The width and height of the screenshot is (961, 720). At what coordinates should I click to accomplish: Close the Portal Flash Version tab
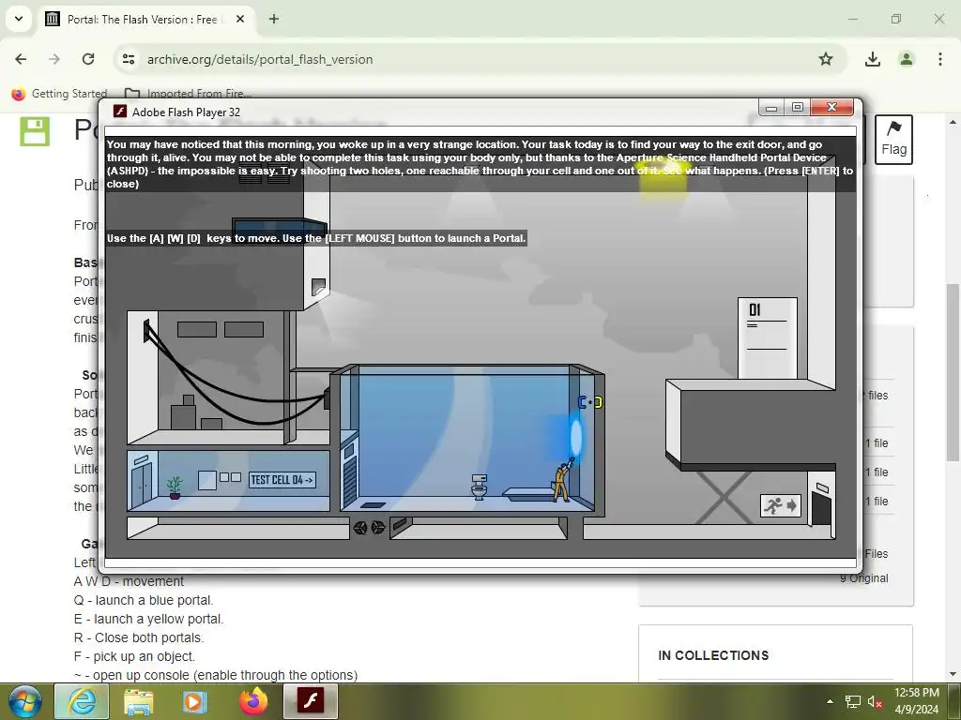click(240, 19)
